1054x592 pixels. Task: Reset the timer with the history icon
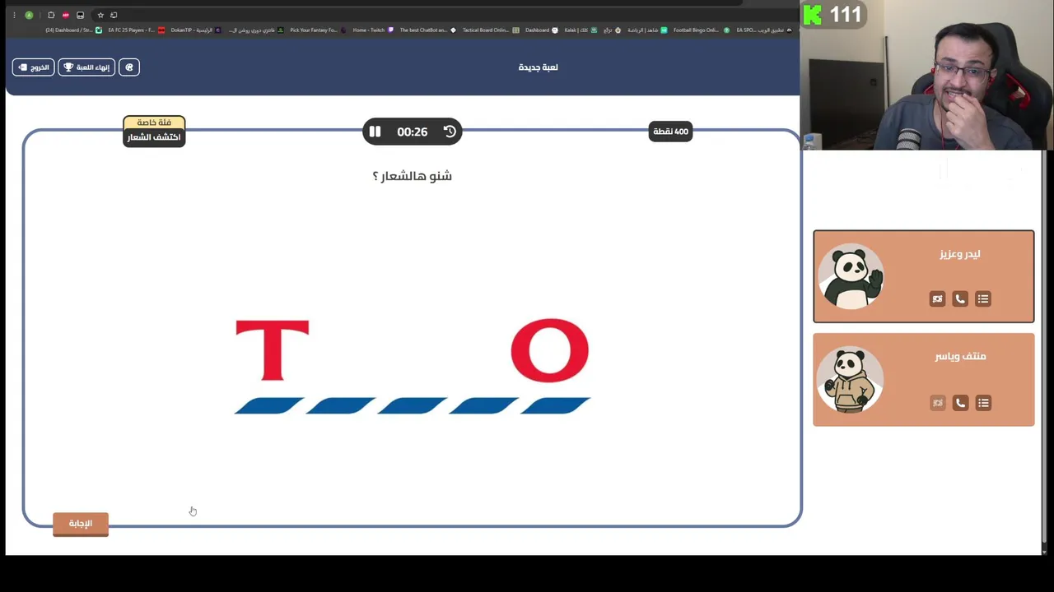click(x=450, y=132)
